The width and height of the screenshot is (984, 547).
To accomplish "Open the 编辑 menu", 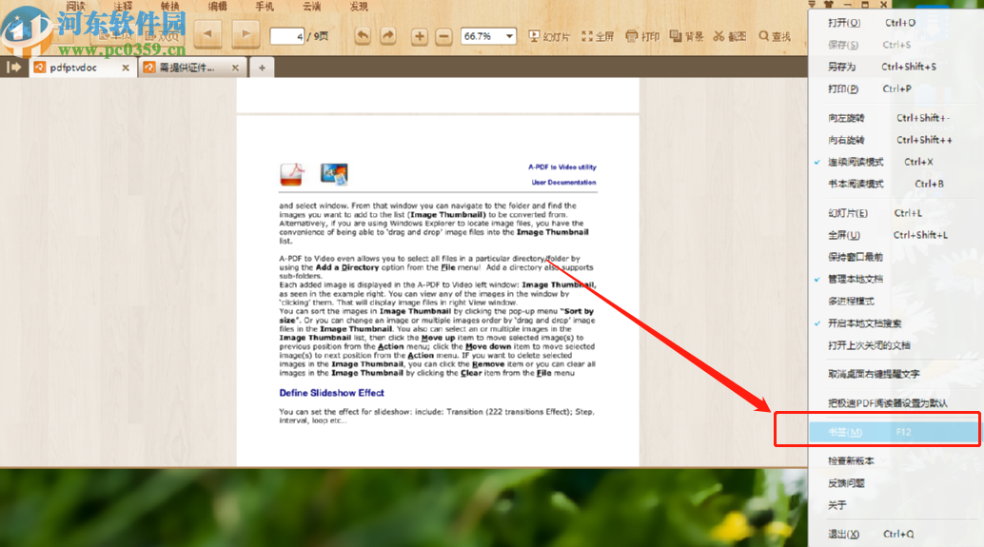I will click(217, 7).
